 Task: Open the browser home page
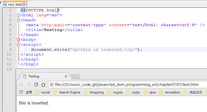(x=43, y=85)
